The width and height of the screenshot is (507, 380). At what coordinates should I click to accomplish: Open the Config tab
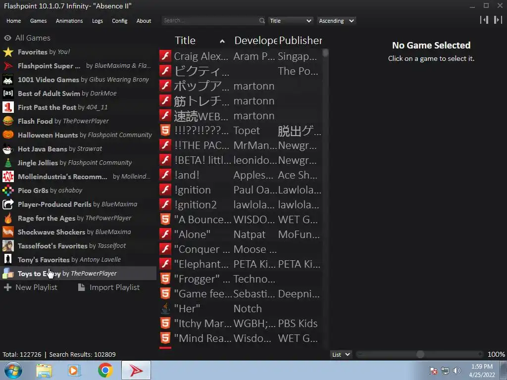point(120,21)
